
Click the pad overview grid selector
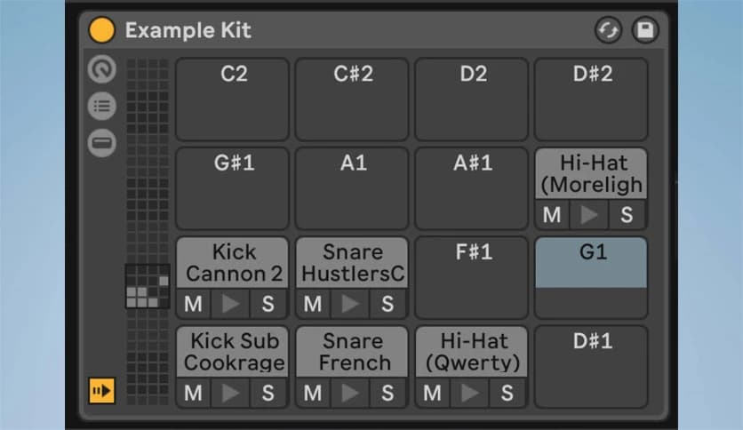click(146, 286)
